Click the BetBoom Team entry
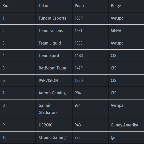The height and width of the screenshot is (144, 144). (x=52, y=68)
